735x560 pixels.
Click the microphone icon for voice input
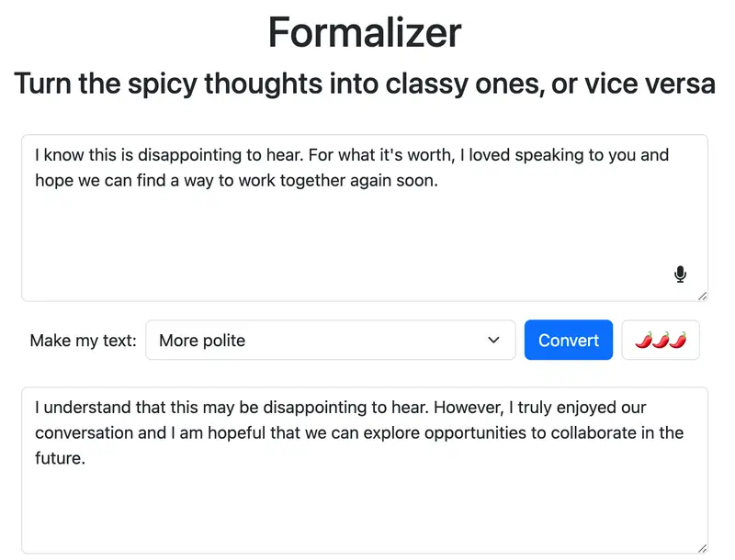click(680, 274)
